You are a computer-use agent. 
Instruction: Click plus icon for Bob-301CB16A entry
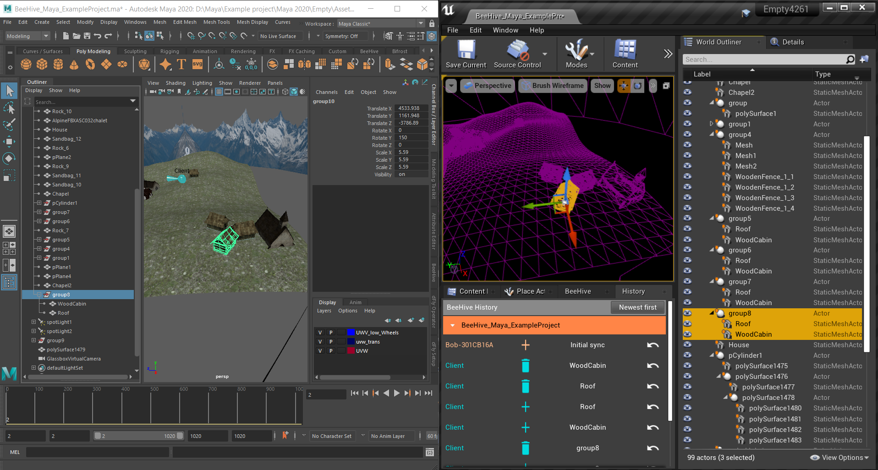[526, 345]
